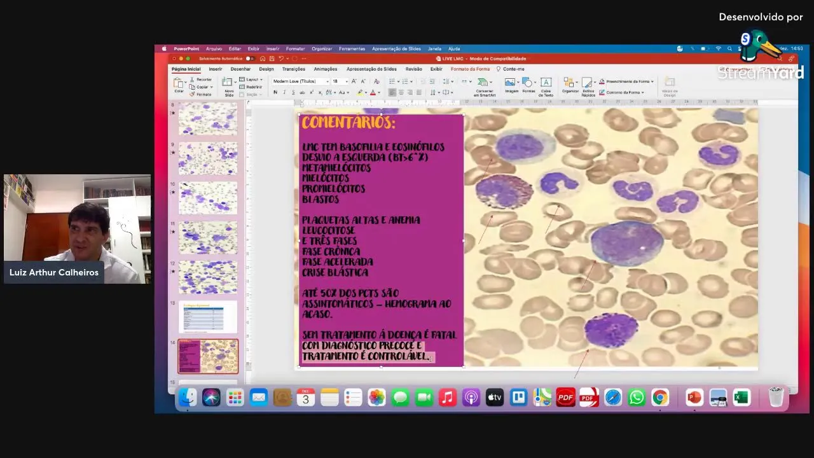This screenshot has height=458, width=814.
Task: Click the Copiar (copy) button
Action: [200, 87]
